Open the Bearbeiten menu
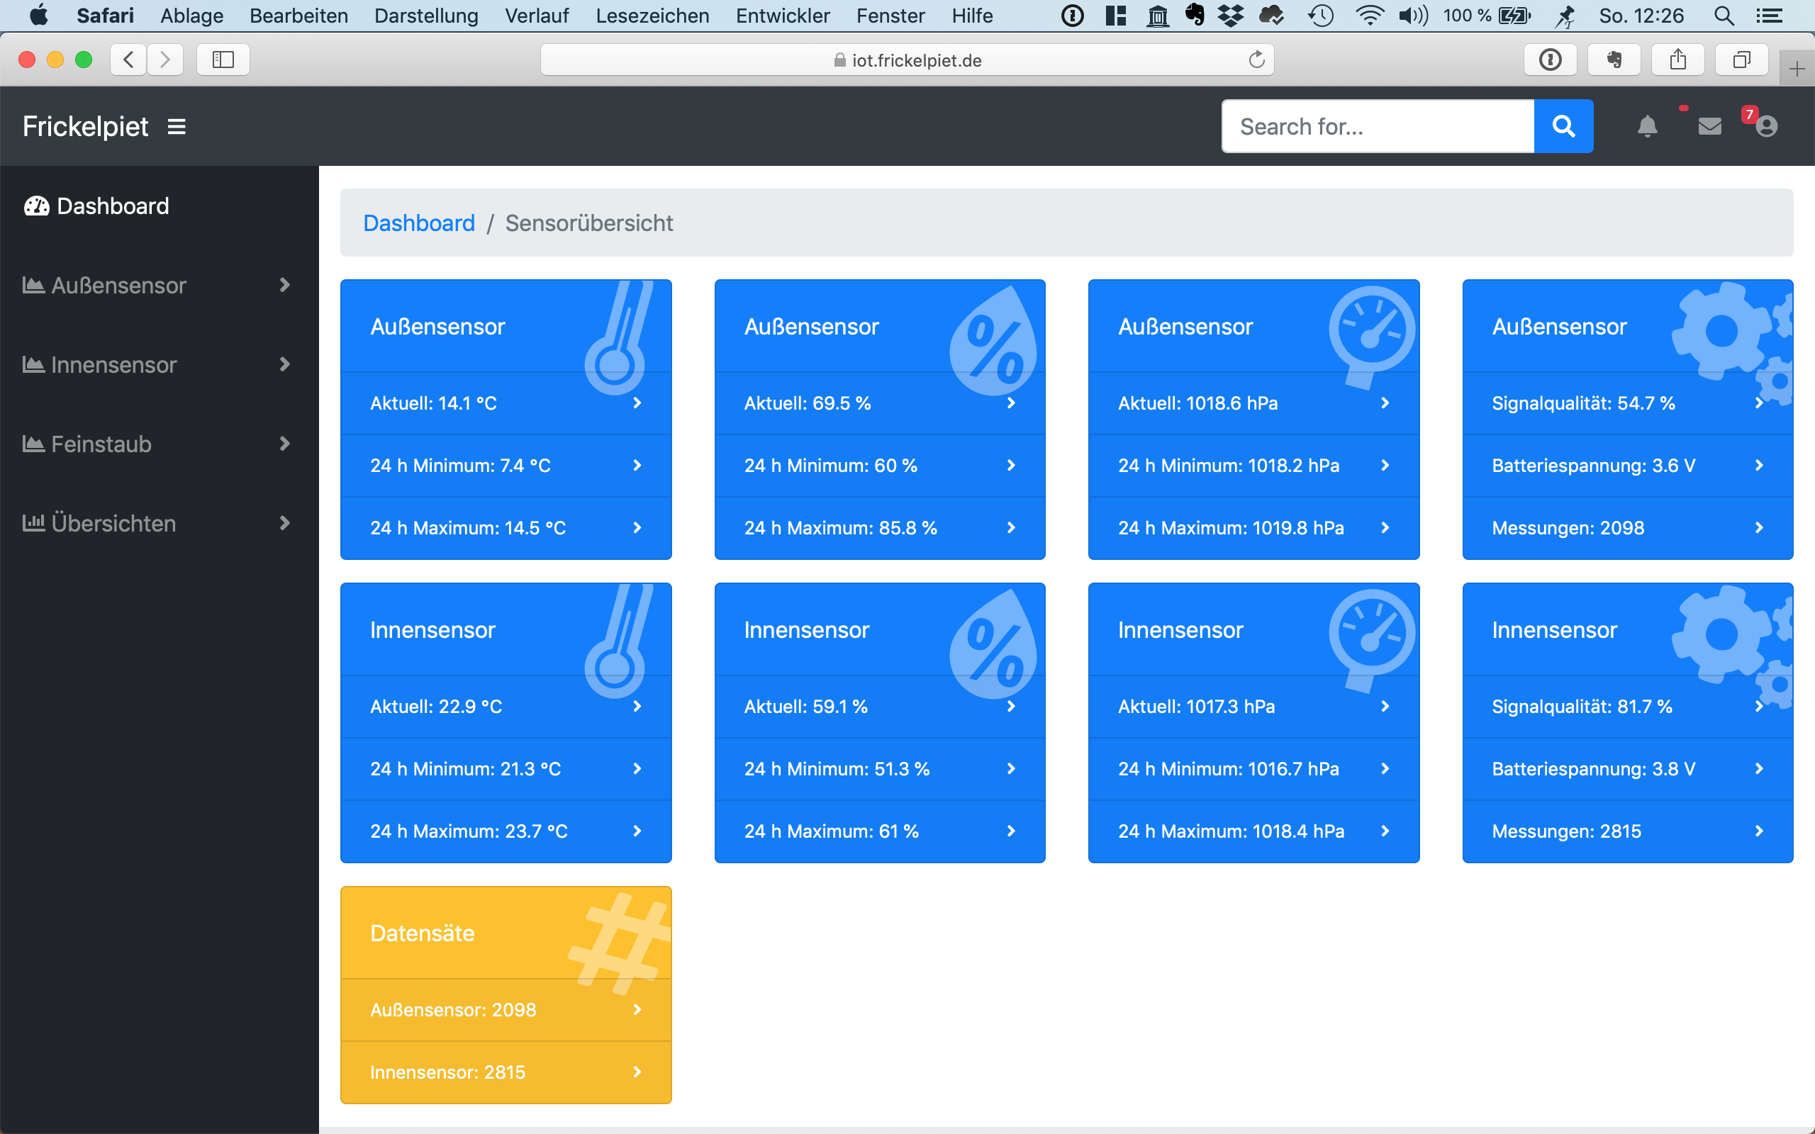 point(298,16)
